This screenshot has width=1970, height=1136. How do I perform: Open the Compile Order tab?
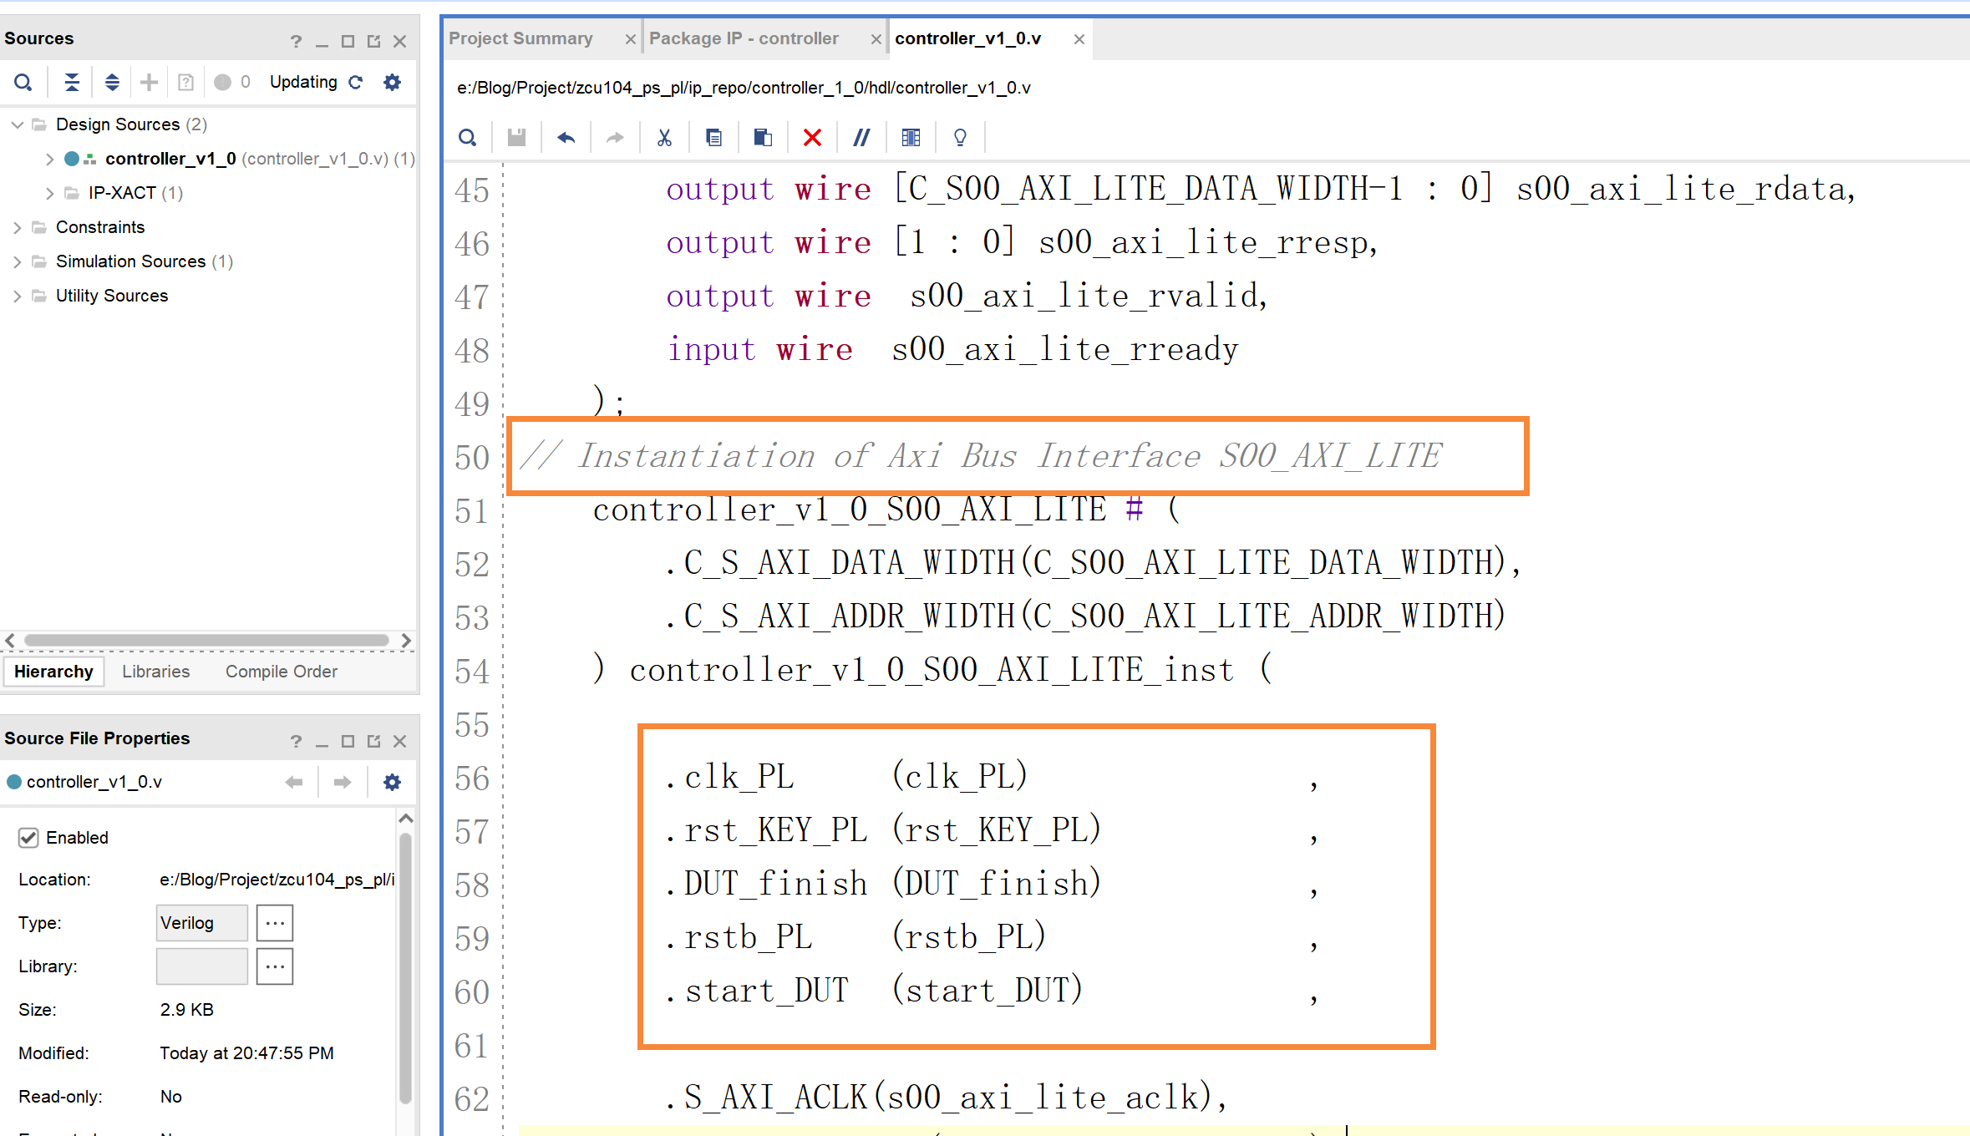click(x=281, y=672)
